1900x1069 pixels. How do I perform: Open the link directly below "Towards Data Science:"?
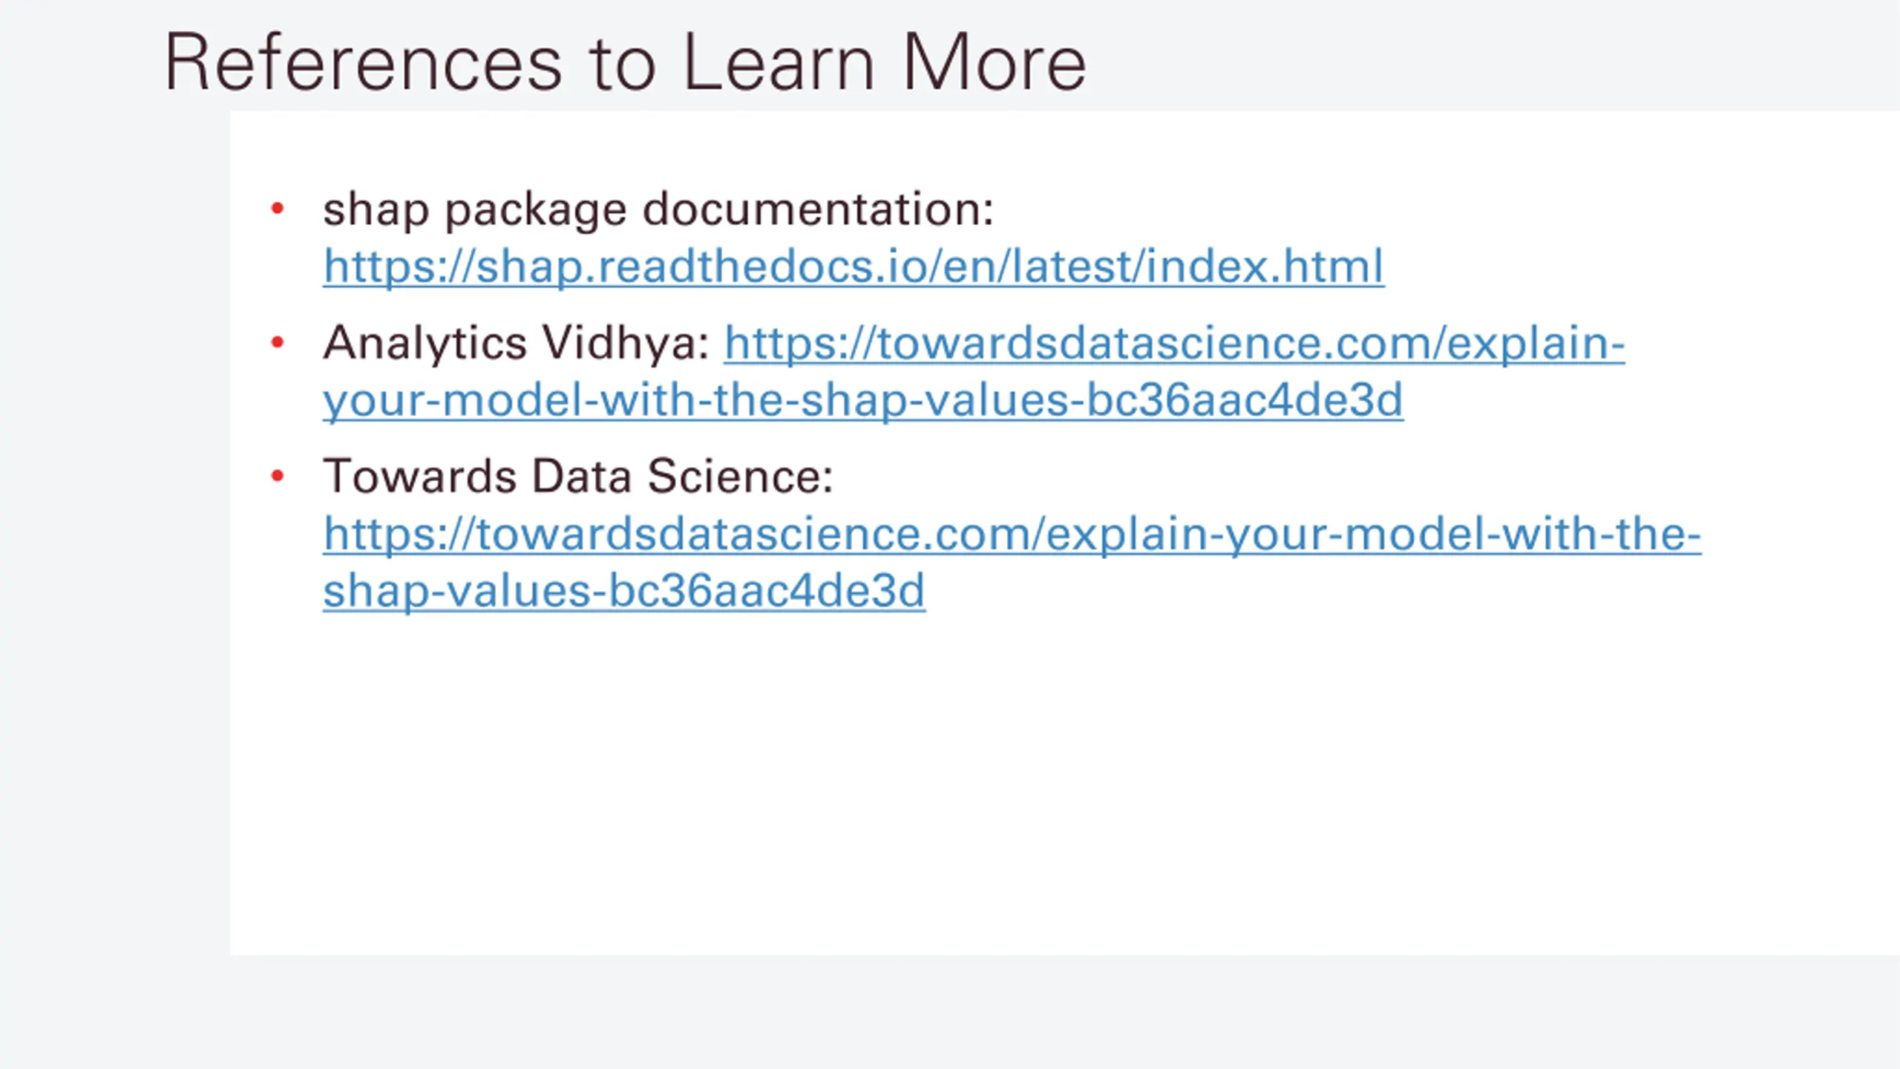coord(1012,534)
